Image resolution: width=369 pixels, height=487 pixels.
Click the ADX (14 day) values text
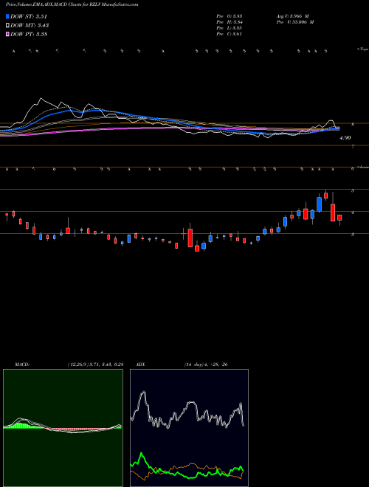click(206, 365)
